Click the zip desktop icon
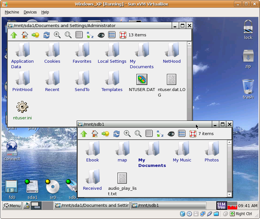This screenshot has height=219, width=260. 248,59
